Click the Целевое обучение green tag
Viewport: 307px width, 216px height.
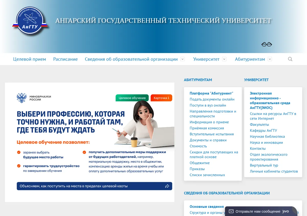(132, 98)
